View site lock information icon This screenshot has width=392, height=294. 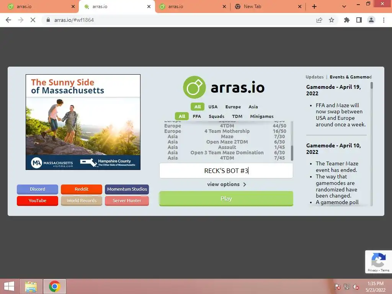tap(48, 20)
